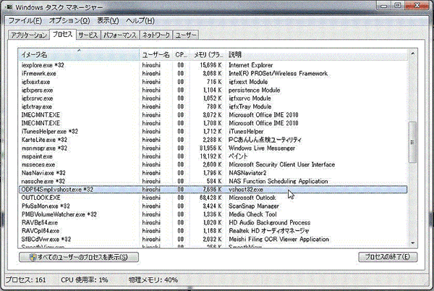Screen dimensions: 434x291
Task: Click the 物理メモリ: 40% status entry
Action: click(153, 280)
